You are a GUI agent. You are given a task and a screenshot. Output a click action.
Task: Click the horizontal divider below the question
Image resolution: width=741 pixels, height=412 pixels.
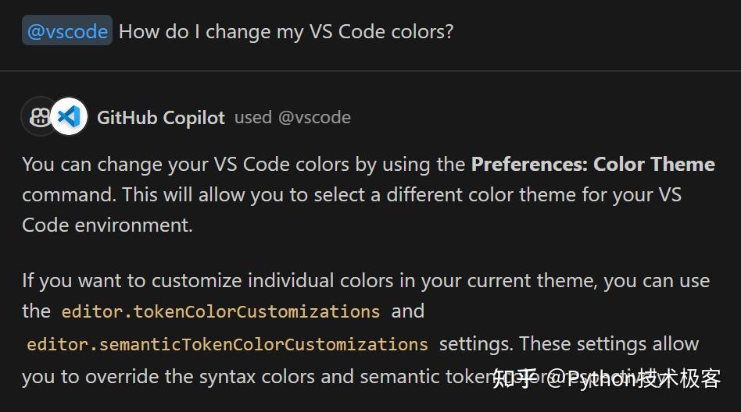pos(370,71)
